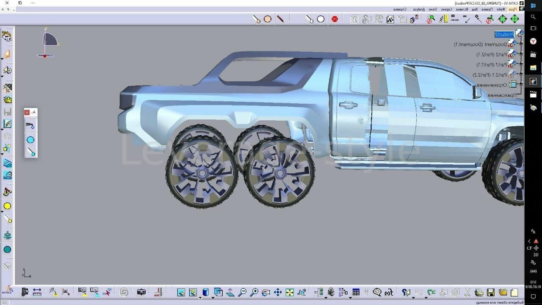Image resolution: width=542 pixels, height=305 pixels.
Task: Select the Rotate view tool
Action: pyautogui.click(x=265, y=292)
